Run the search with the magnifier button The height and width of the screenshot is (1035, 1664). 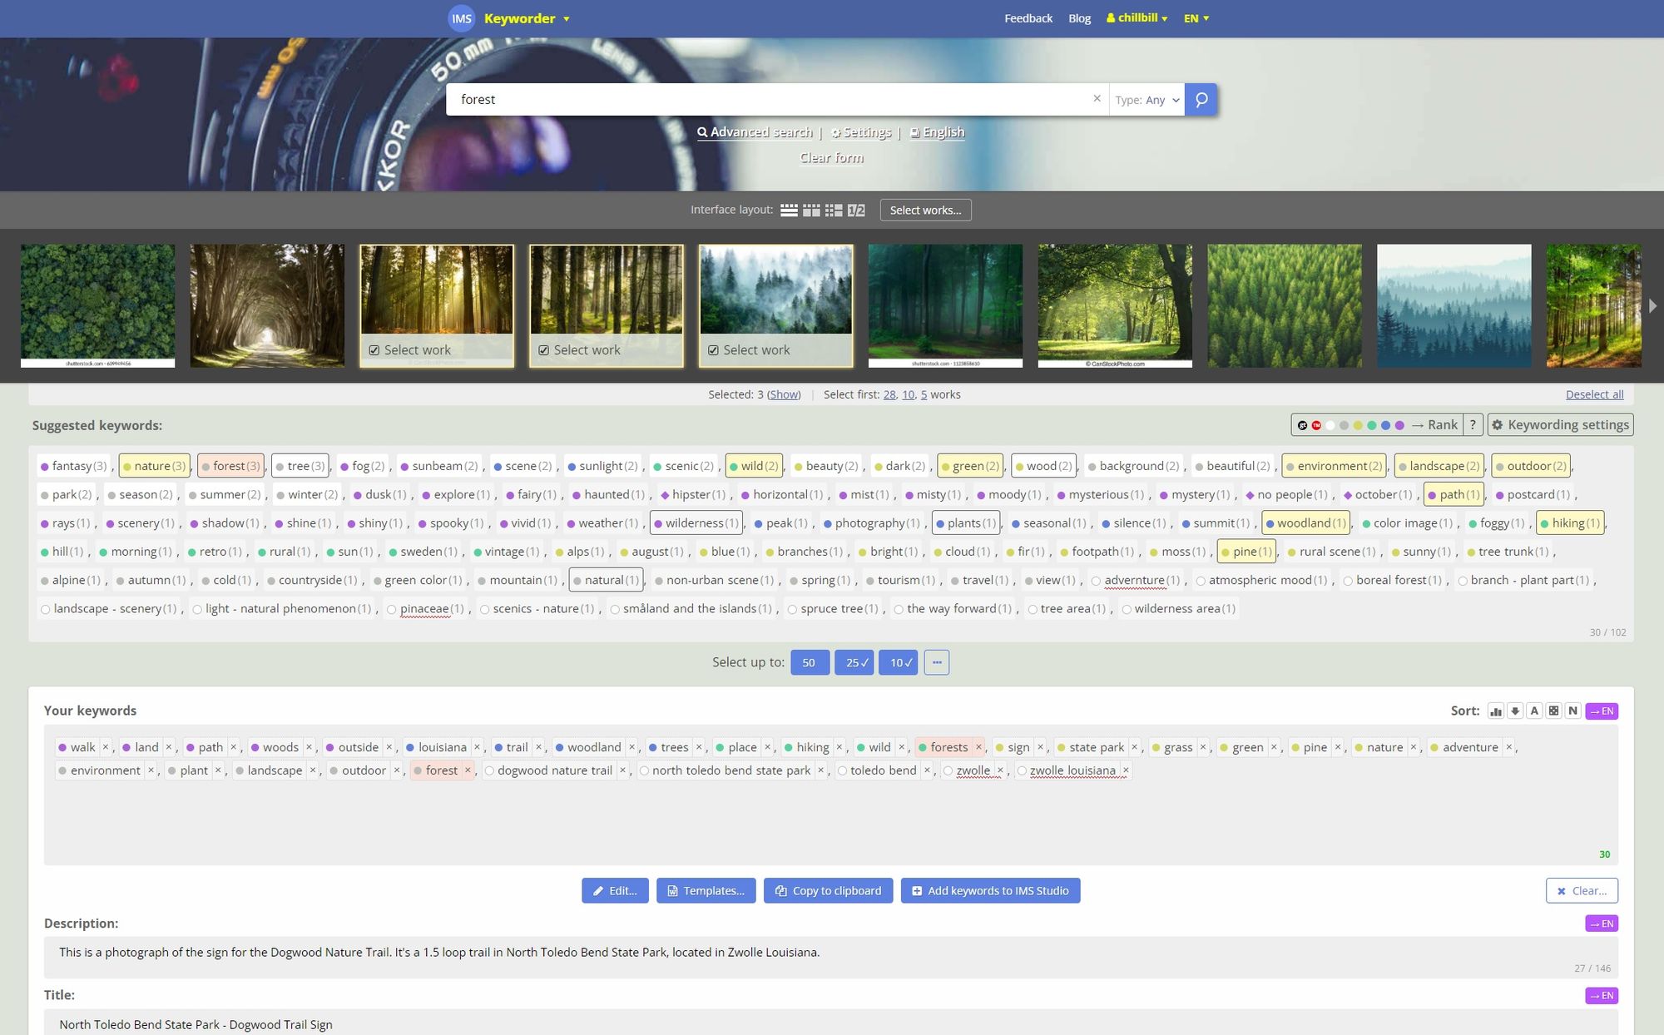(x=1201, y=100)
